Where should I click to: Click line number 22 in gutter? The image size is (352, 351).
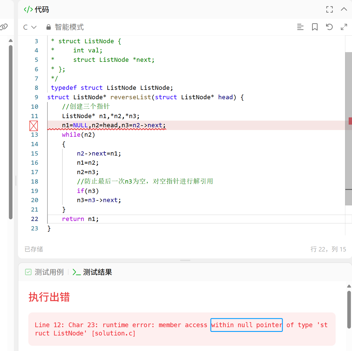[x=35, y=219]
